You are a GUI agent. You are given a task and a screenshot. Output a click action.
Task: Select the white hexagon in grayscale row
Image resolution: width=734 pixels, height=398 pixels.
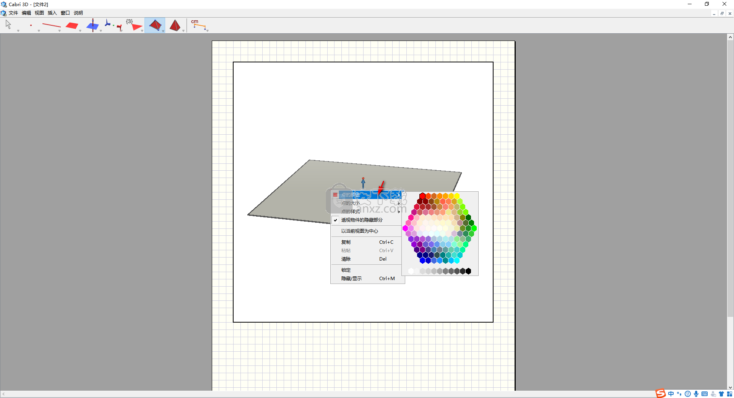point(411,271)
